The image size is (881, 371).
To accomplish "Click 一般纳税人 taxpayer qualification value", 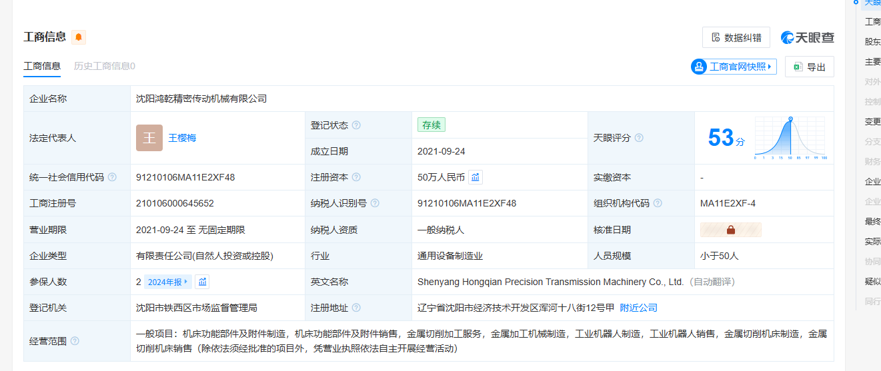I will tap(441, 230).
